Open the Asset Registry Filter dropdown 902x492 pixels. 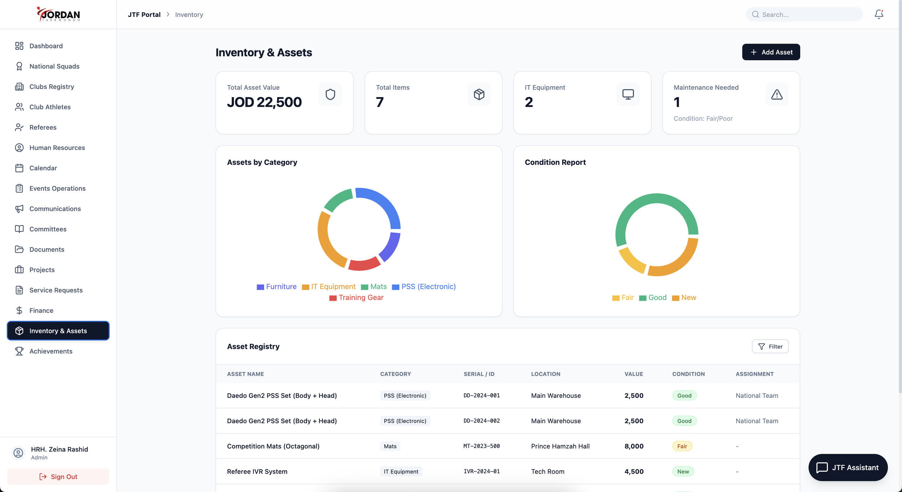point(770,347)
